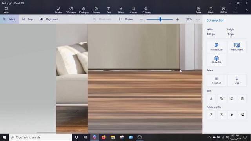251x141 pixels.
Task: Zoom out with the minus button
Action: (x=141, y=19)
